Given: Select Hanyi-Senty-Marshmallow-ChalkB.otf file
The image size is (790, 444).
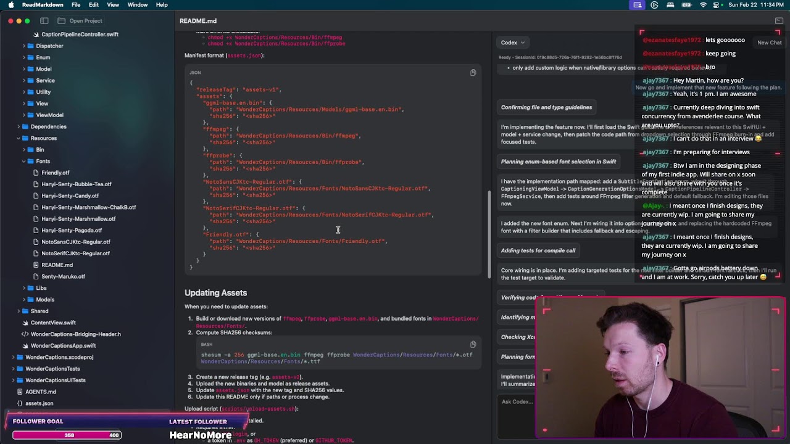Looking at the screenshot, I should pos(88,207).
